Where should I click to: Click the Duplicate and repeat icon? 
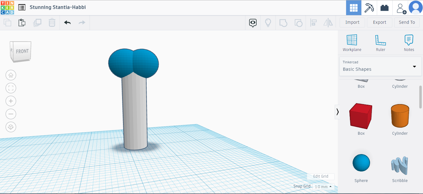click(37, 23)
